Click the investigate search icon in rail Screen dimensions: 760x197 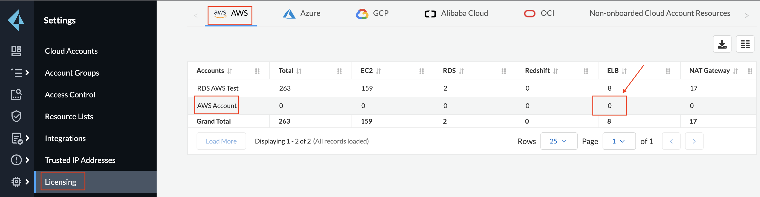(16, 94)
